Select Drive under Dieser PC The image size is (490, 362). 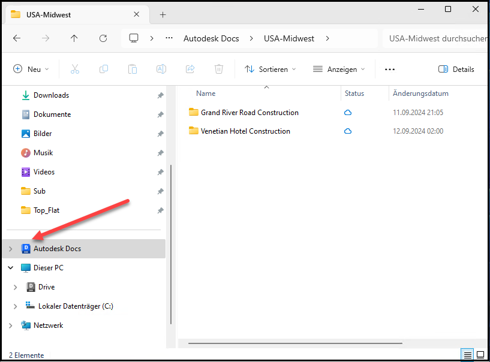46,287
